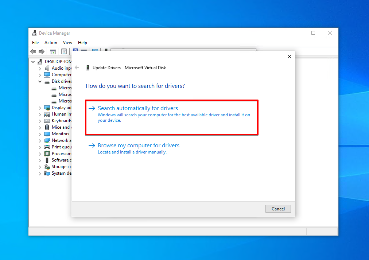Image resolution: width=369 pixels, height=260 pixels.
Task: Open the Action menu
Action: [x=51, y=43]
